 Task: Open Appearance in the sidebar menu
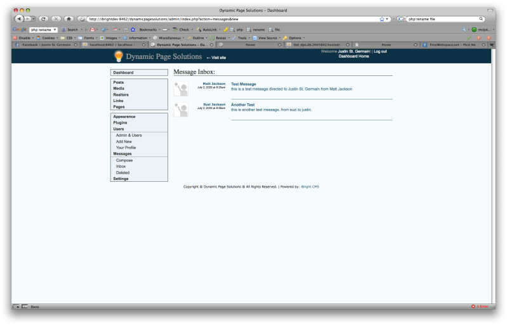124,117
